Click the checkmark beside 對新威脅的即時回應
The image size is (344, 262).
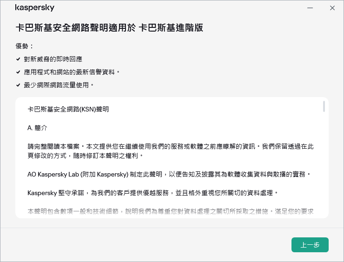[x=18, y=59]
